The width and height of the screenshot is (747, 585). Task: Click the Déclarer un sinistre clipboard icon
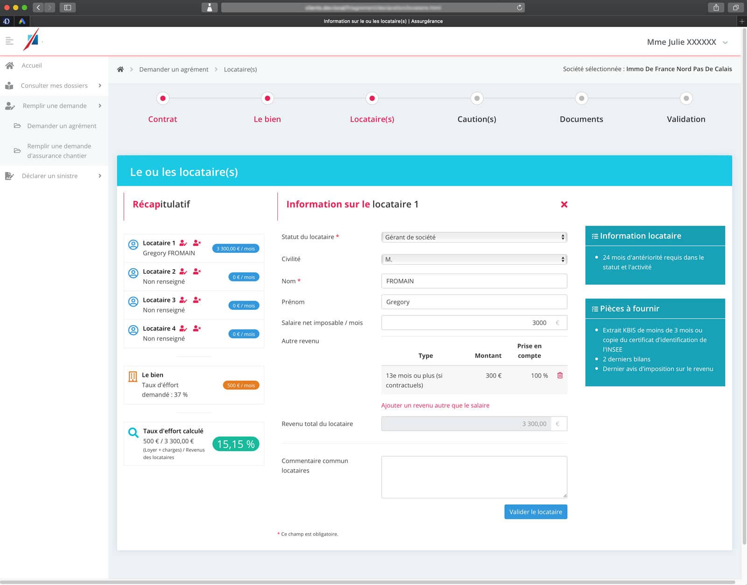tap(10, 175)
